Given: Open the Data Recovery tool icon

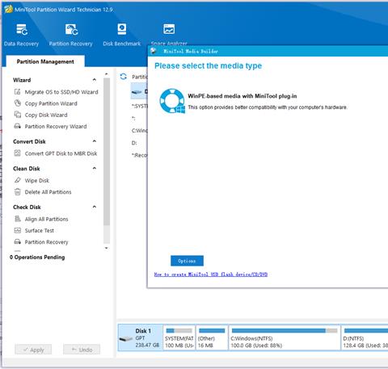Looking at the screenshot, I should pos(22,29).
